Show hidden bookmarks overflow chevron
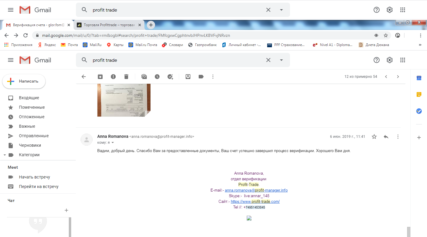Image resolution: width=427 pixels, height=237 pixels. coord(420,45)
